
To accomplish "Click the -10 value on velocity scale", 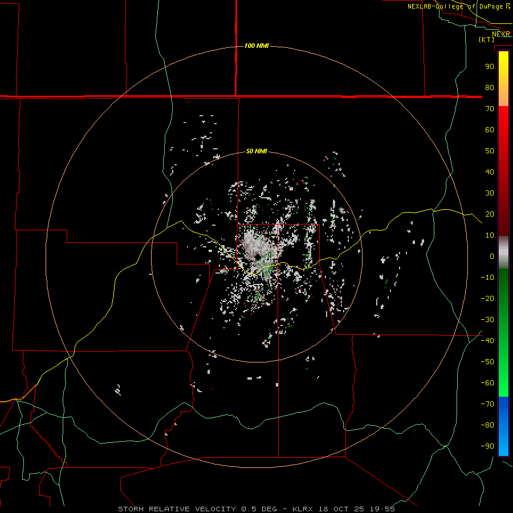I will click(x=487, y=278).
